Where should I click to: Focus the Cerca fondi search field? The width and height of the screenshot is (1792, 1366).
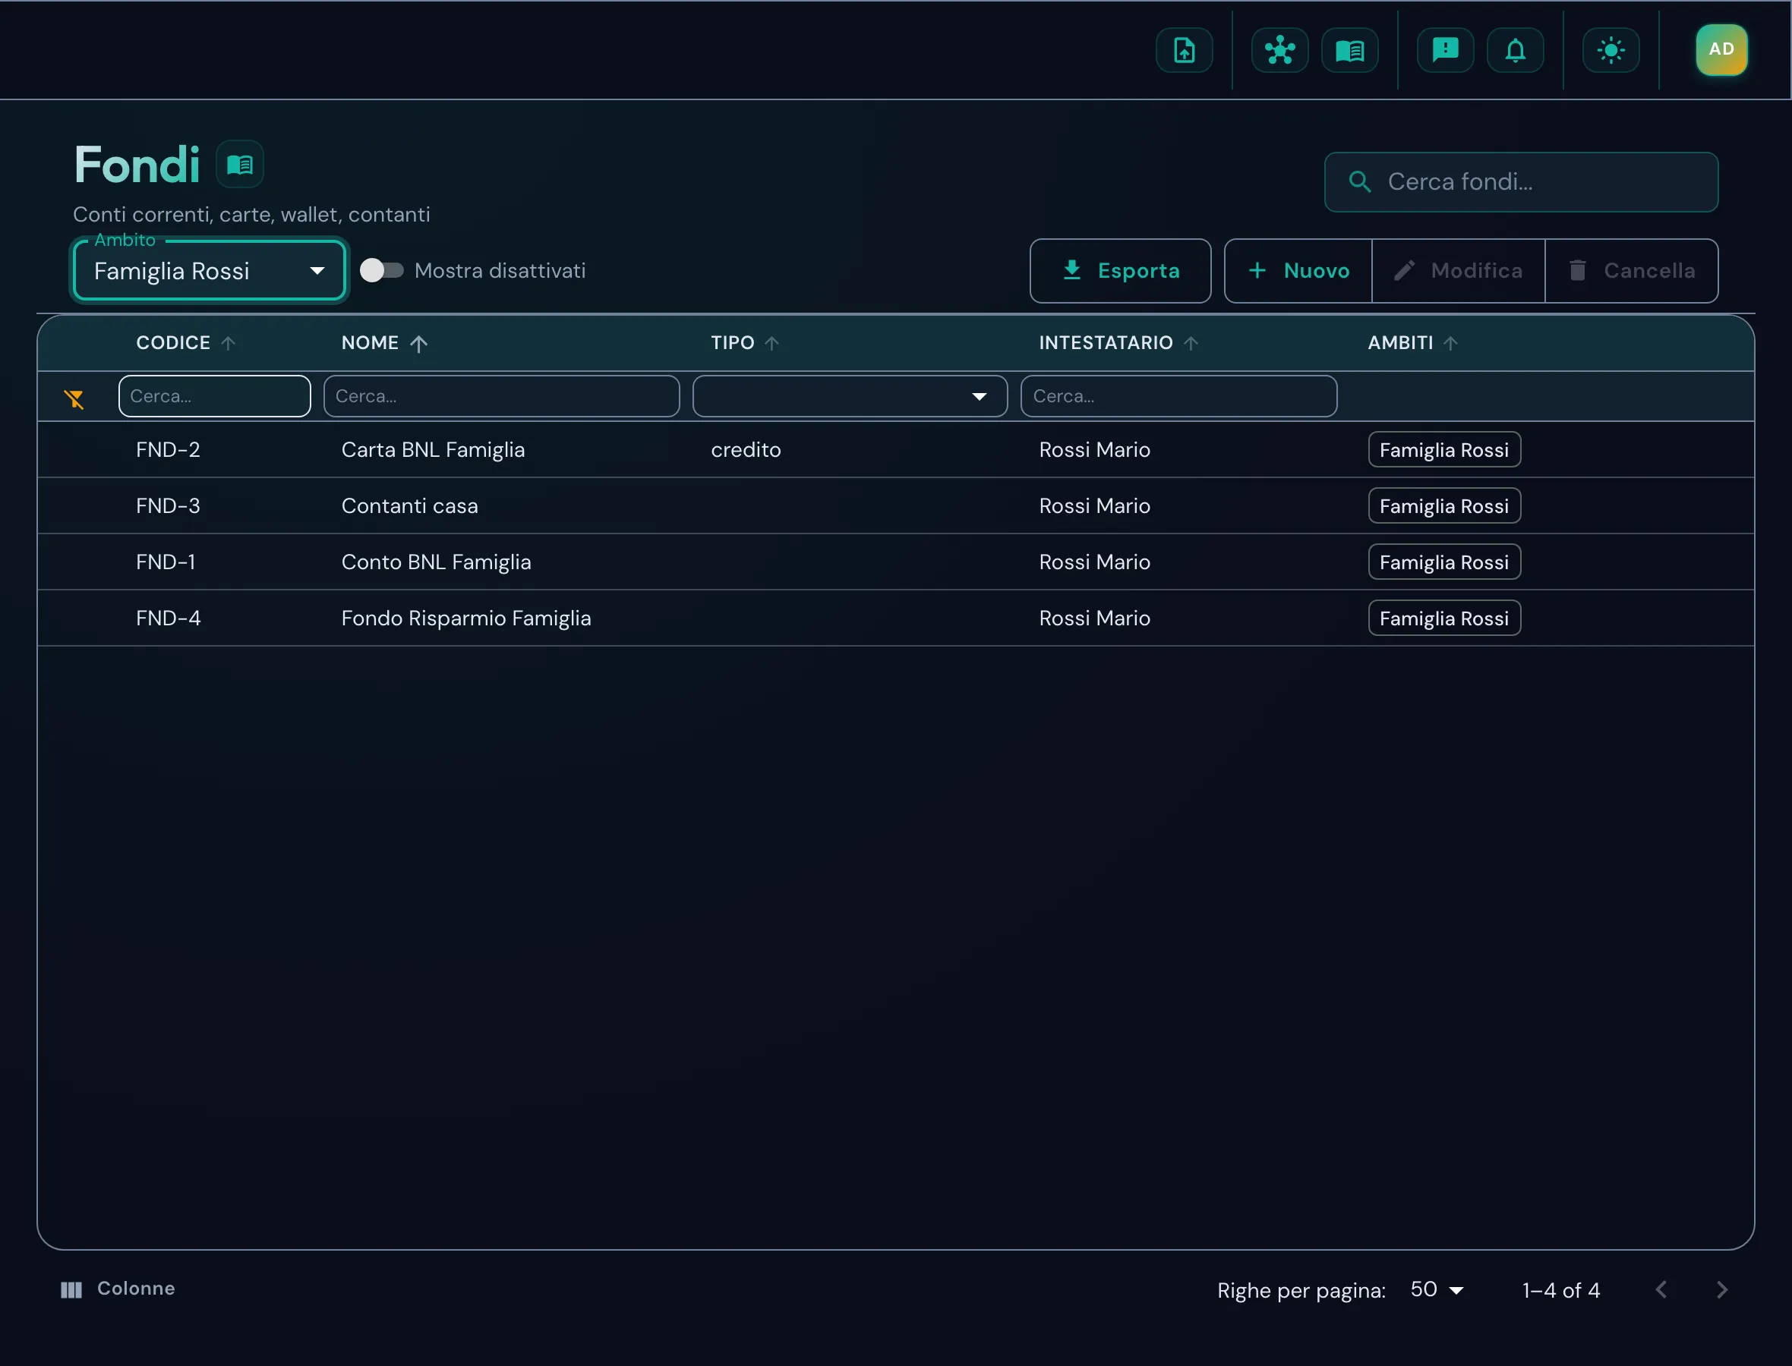click(1521, 182)
